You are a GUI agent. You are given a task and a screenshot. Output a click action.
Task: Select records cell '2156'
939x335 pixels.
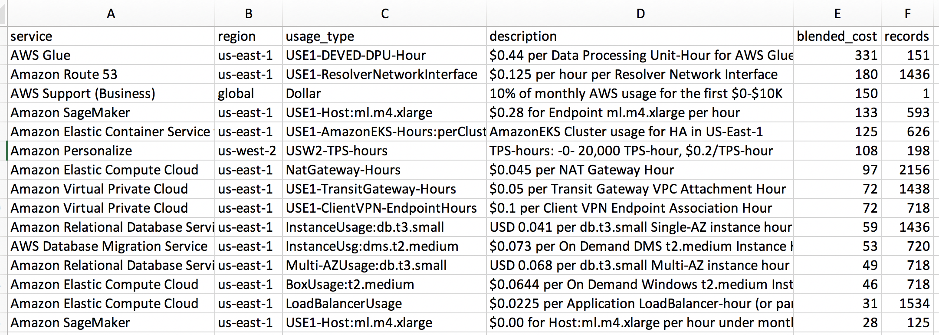pyautogui.click(x=907, y=170)
